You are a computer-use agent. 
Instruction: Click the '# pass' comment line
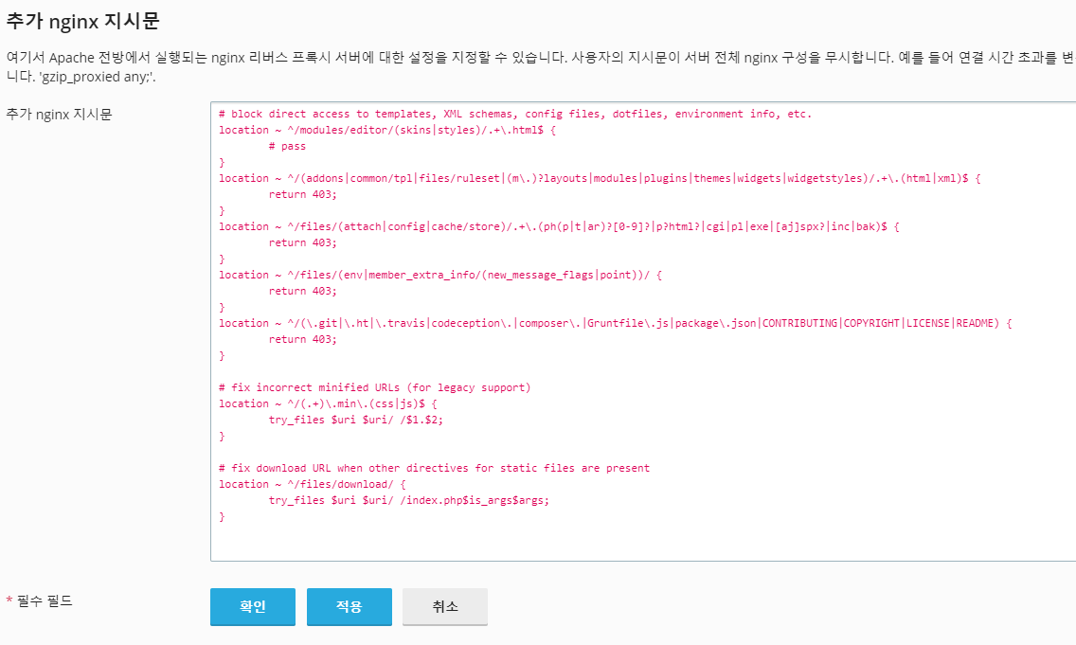[287, 146]
